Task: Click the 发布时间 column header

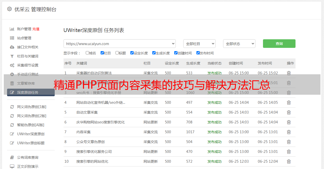Action: tap(265, 63)
